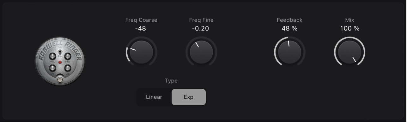Click the FINE mini knob on the pedal
Screen dimensions: 407x122
pos(67,56)
